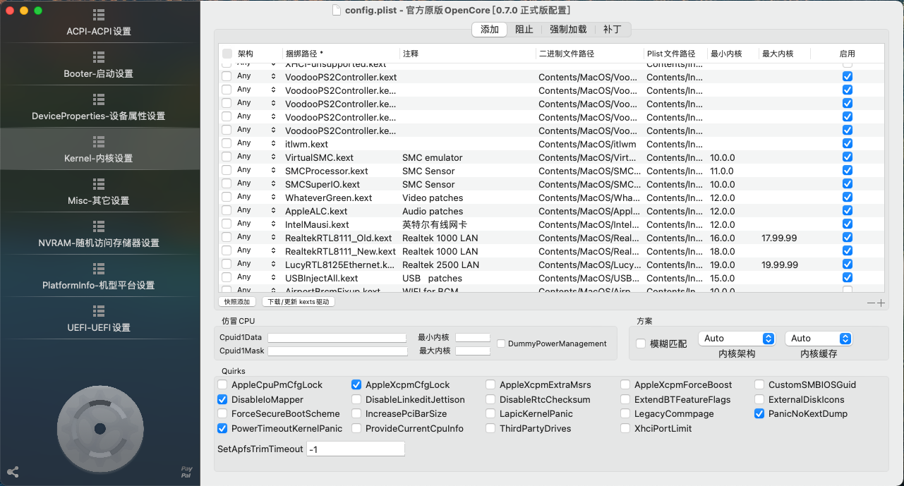Click the 启用 column header
Viewport: 904px width, 486px height.
(x=848, y=54)
